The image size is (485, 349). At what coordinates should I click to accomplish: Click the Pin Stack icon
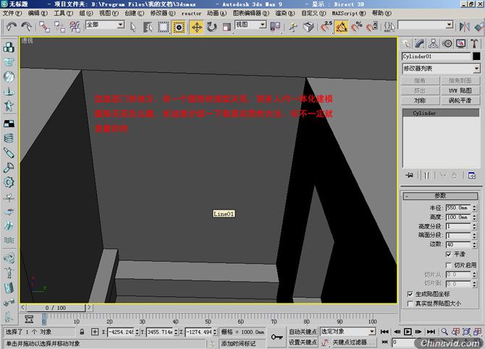(x=409, y=176)
